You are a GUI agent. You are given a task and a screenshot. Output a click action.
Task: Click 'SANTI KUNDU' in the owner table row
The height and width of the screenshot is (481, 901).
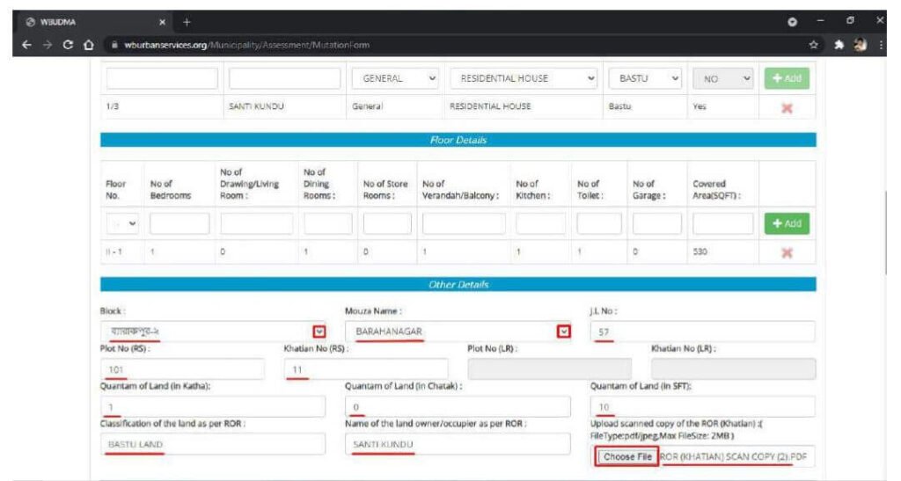point(256,106)
